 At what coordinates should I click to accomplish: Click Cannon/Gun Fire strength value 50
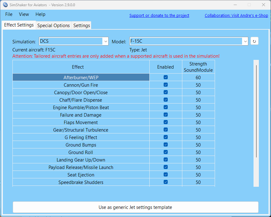pos(198,85)
